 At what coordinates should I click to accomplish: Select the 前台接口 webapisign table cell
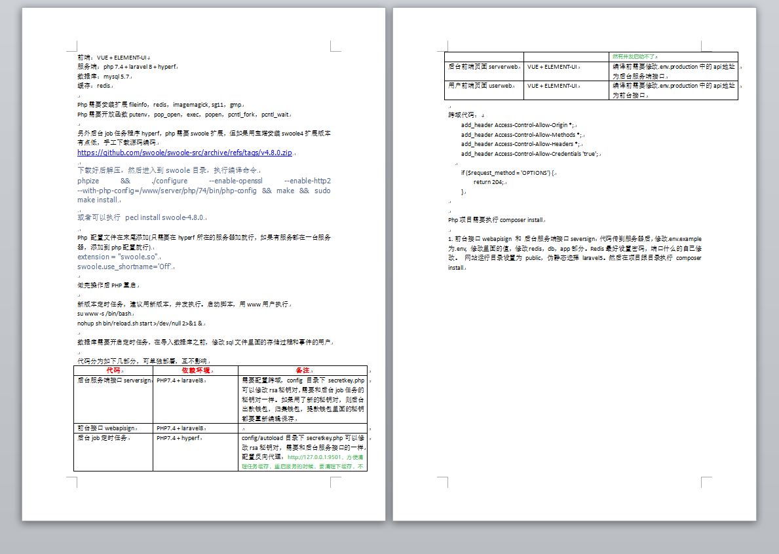(x=113, y=428)
